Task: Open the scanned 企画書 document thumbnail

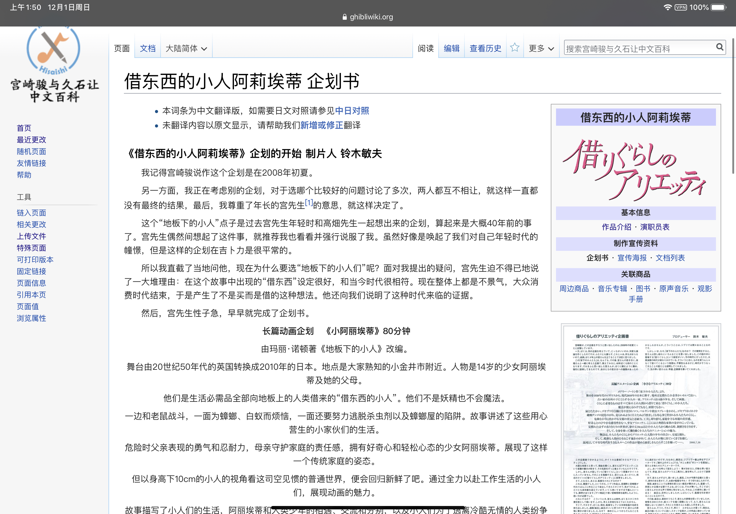Action: [641, 420]
